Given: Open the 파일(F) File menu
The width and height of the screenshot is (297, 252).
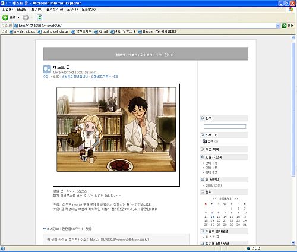Looking at the screenshot, I should point(8,10).
